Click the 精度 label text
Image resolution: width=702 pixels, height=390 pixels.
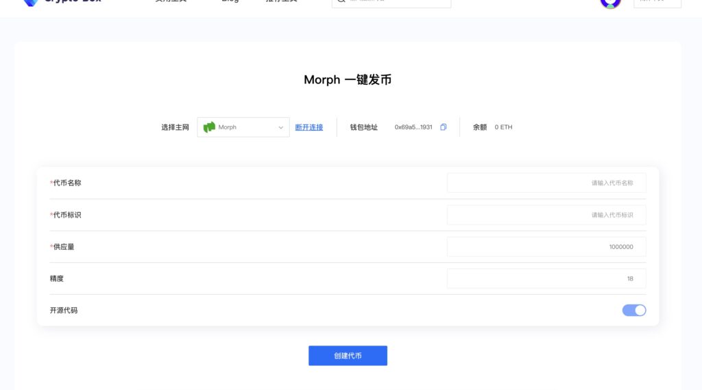56,278
